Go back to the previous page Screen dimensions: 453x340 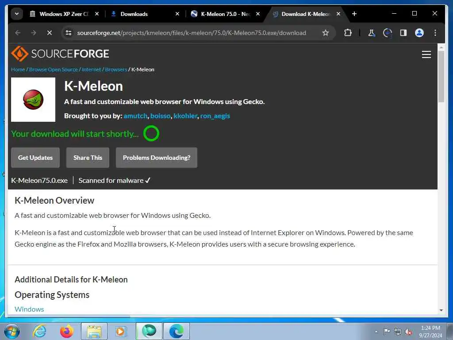[x=18, y=33]
